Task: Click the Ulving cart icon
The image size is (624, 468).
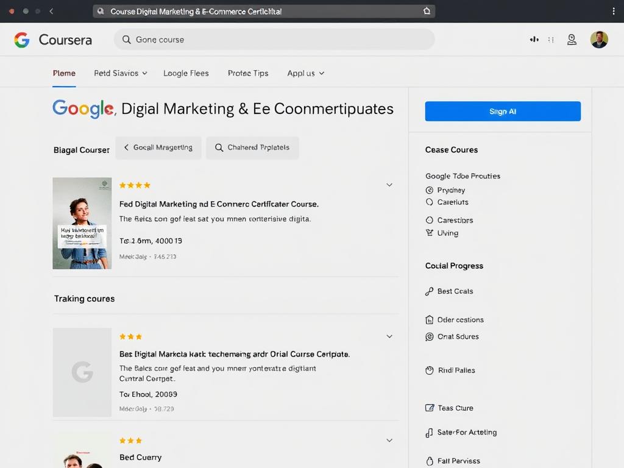Action: [429, 233]
